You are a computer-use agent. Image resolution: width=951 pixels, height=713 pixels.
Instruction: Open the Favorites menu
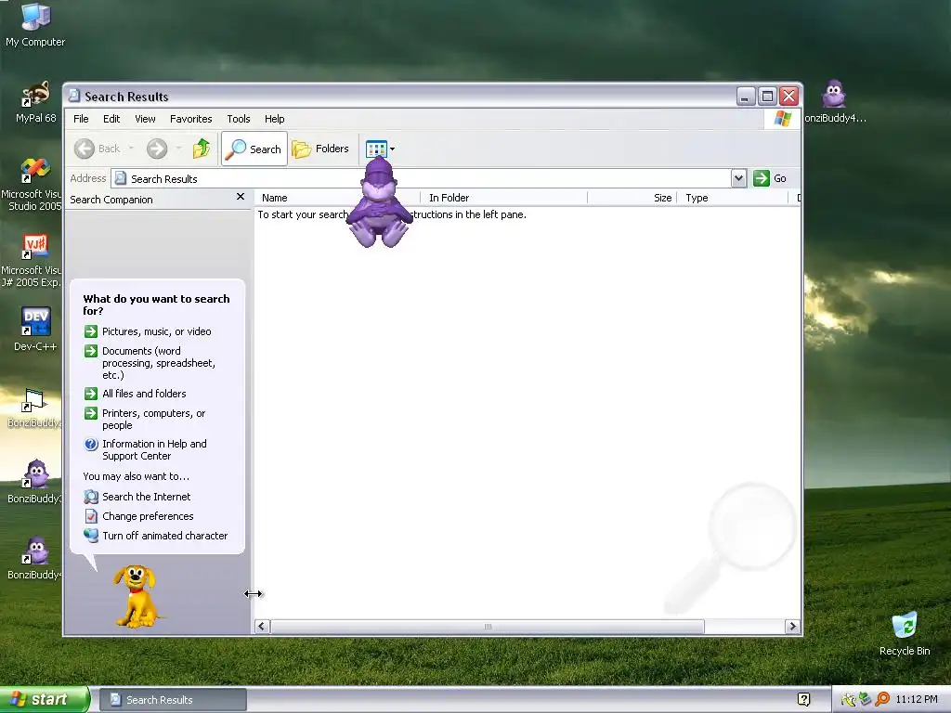(190, 119)
